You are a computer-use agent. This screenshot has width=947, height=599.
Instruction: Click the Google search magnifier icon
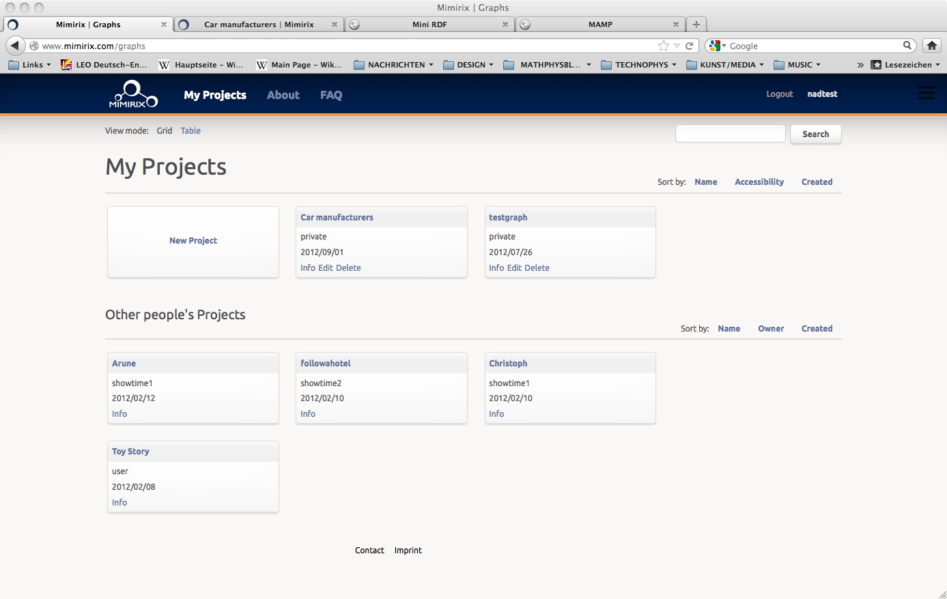pos(907,46)
